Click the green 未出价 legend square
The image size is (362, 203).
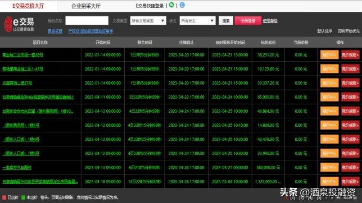23,197
